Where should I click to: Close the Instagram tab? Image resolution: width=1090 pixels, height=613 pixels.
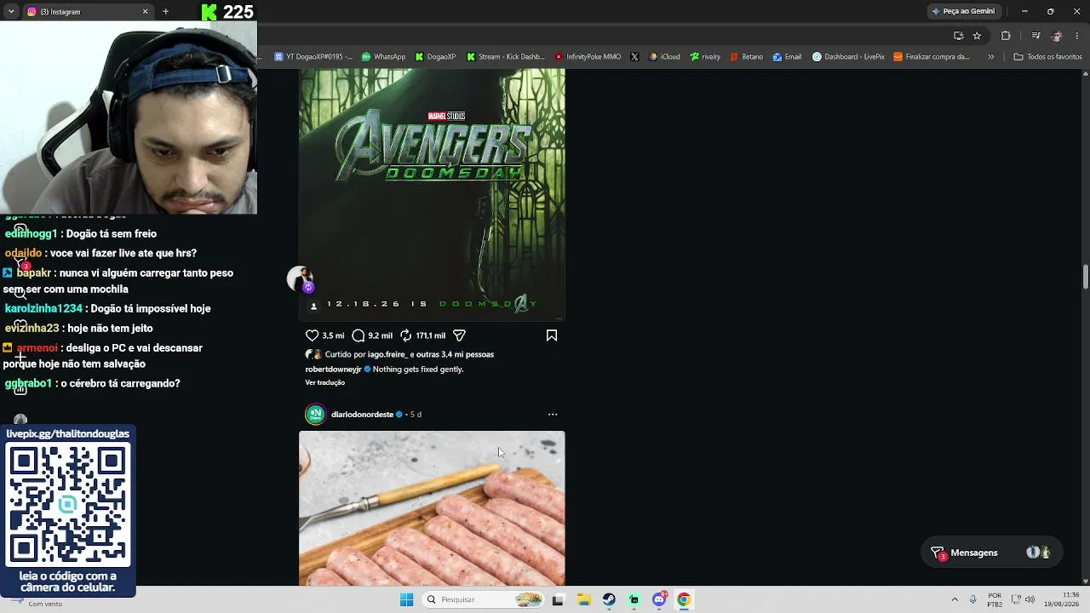pos(145,12)
